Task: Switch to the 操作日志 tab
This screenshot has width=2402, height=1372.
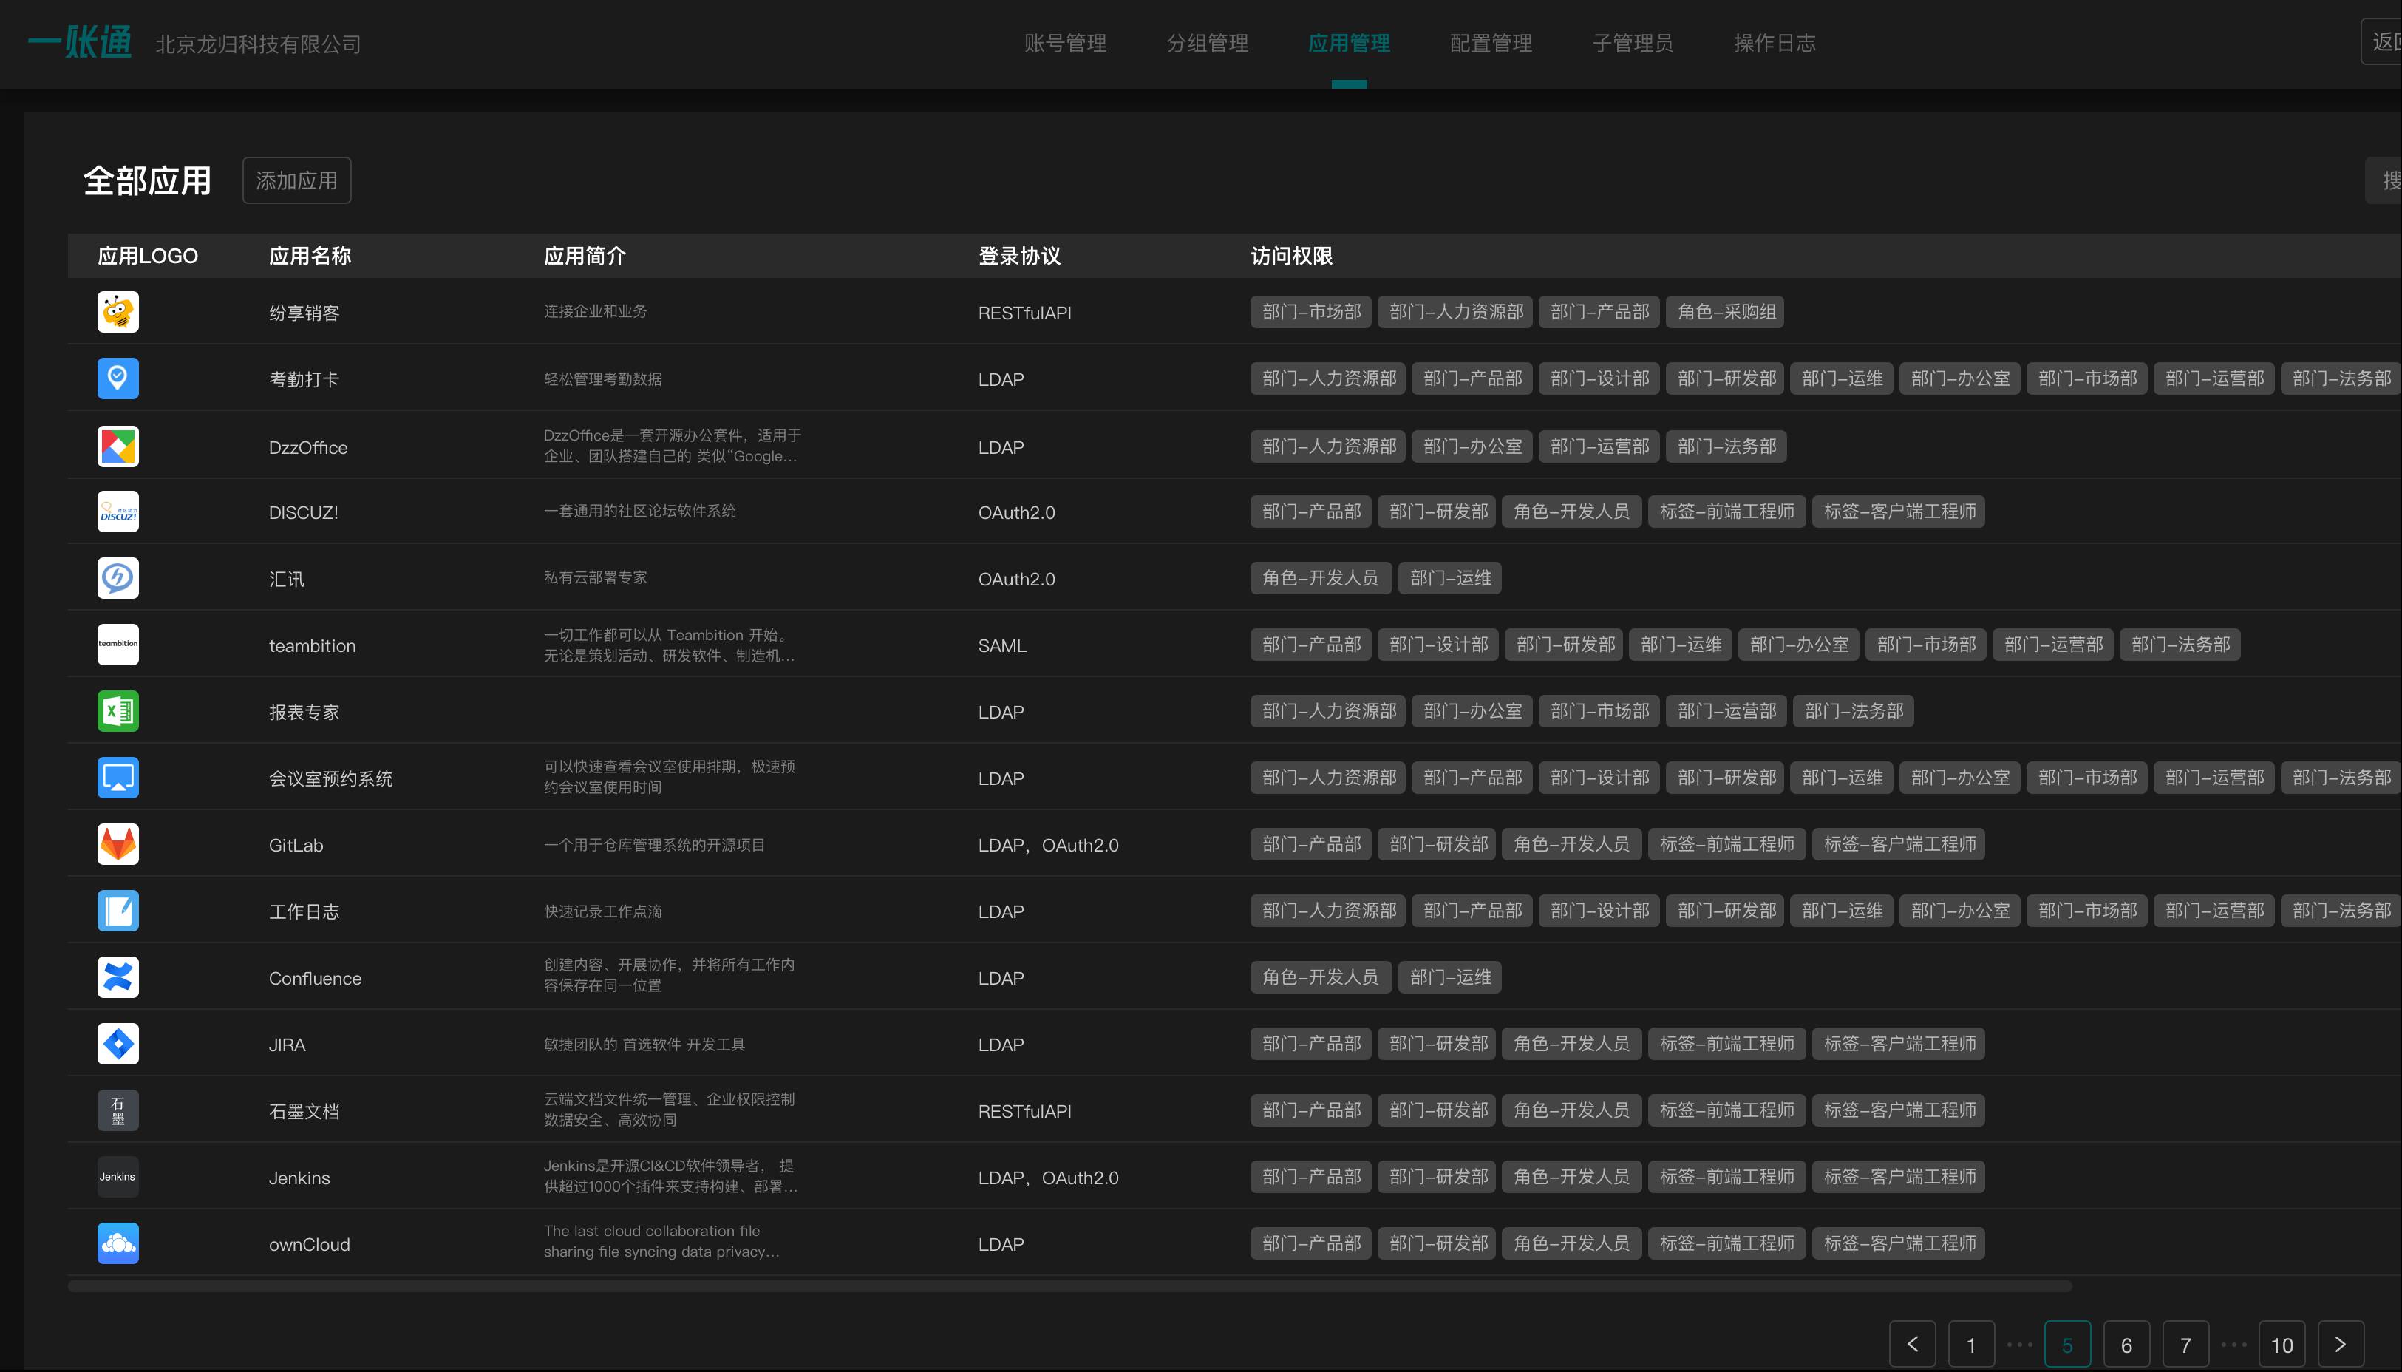Action: 1775,44
